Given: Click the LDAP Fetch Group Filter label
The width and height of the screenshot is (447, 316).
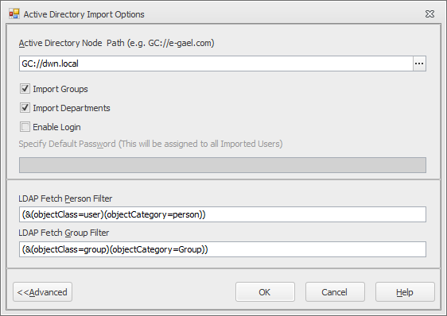Looking at the screenshot, I should pyautogui.click(x=64, y=233).
